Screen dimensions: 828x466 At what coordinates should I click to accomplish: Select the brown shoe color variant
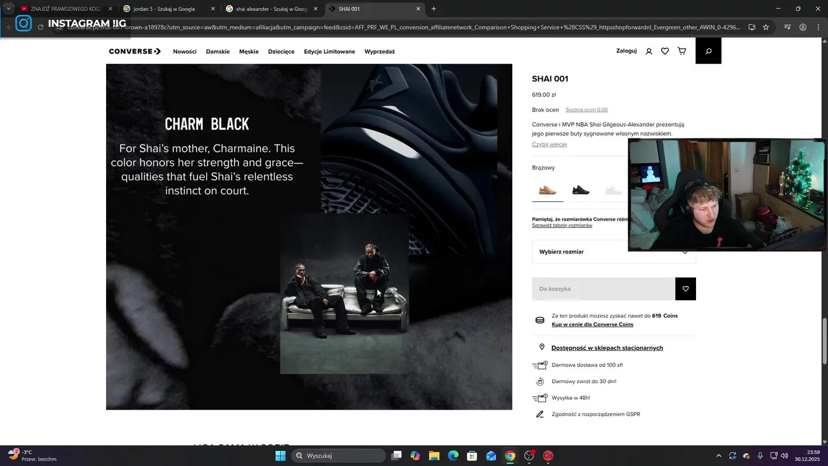point(548,190)
